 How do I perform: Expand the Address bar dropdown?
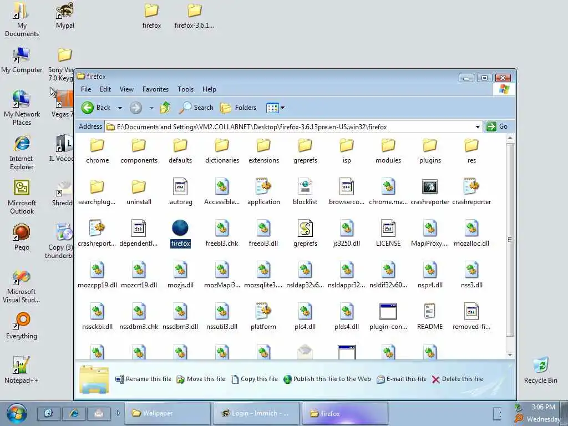click(x=478, y=127)
